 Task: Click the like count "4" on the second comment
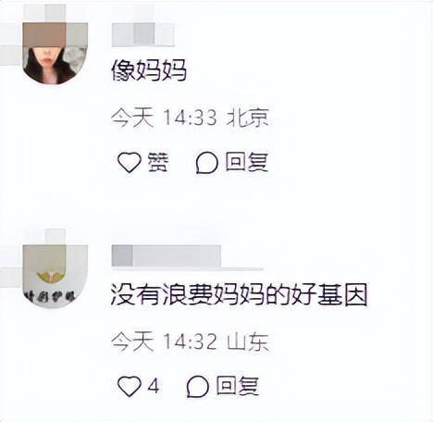[x=154, y=386]
